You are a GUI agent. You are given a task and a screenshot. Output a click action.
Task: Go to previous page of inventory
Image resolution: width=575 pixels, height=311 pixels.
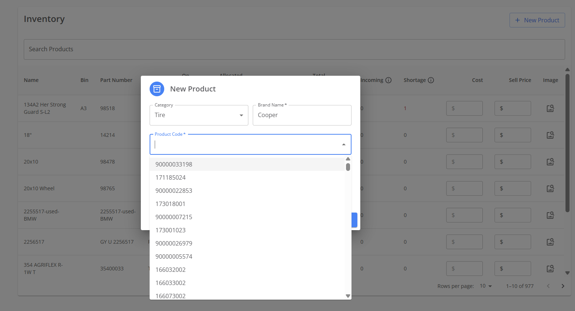548,286
